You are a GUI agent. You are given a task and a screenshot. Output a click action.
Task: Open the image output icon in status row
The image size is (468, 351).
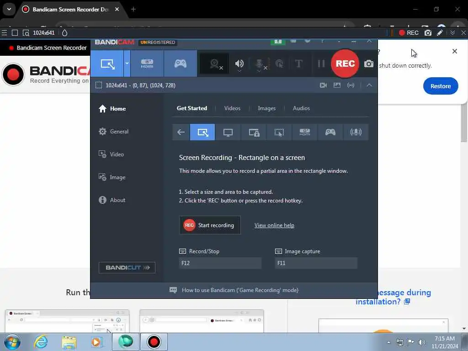tap(337, 85)
